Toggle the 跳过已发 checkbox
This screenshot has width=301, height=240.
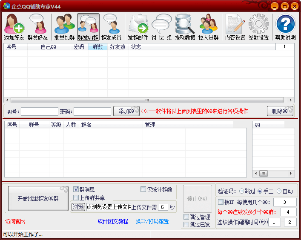tap(186, 224)
